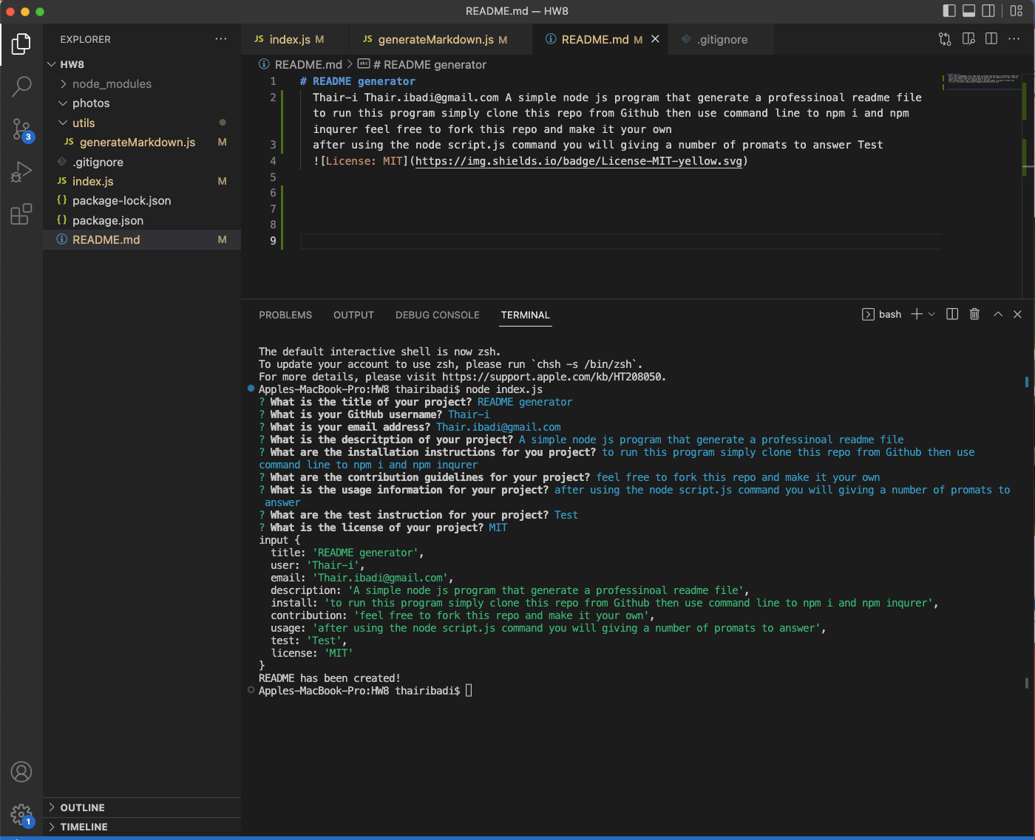Open the terminal profile dropdown next to bash
The image size is (1035, 840).
click(931, 314)
